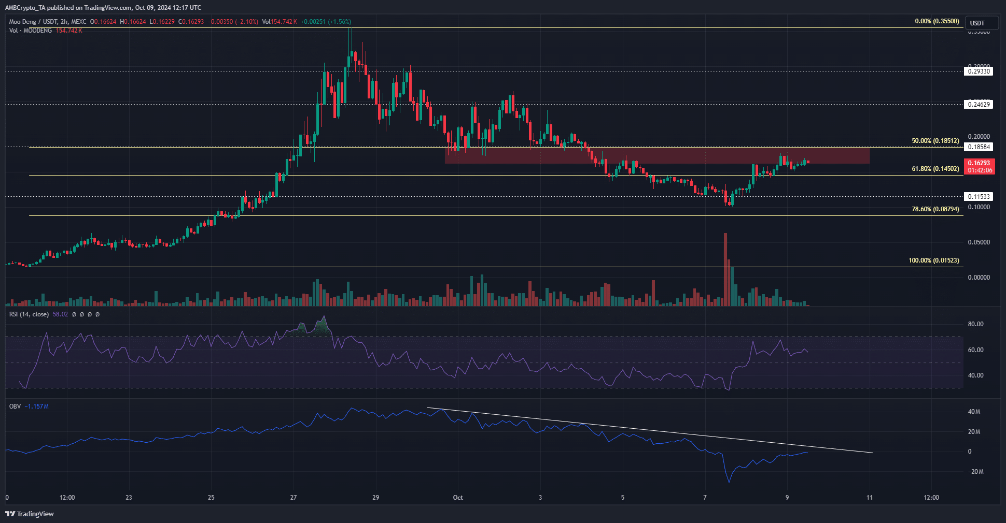Click the 80.00 RSI axis value

975,324
